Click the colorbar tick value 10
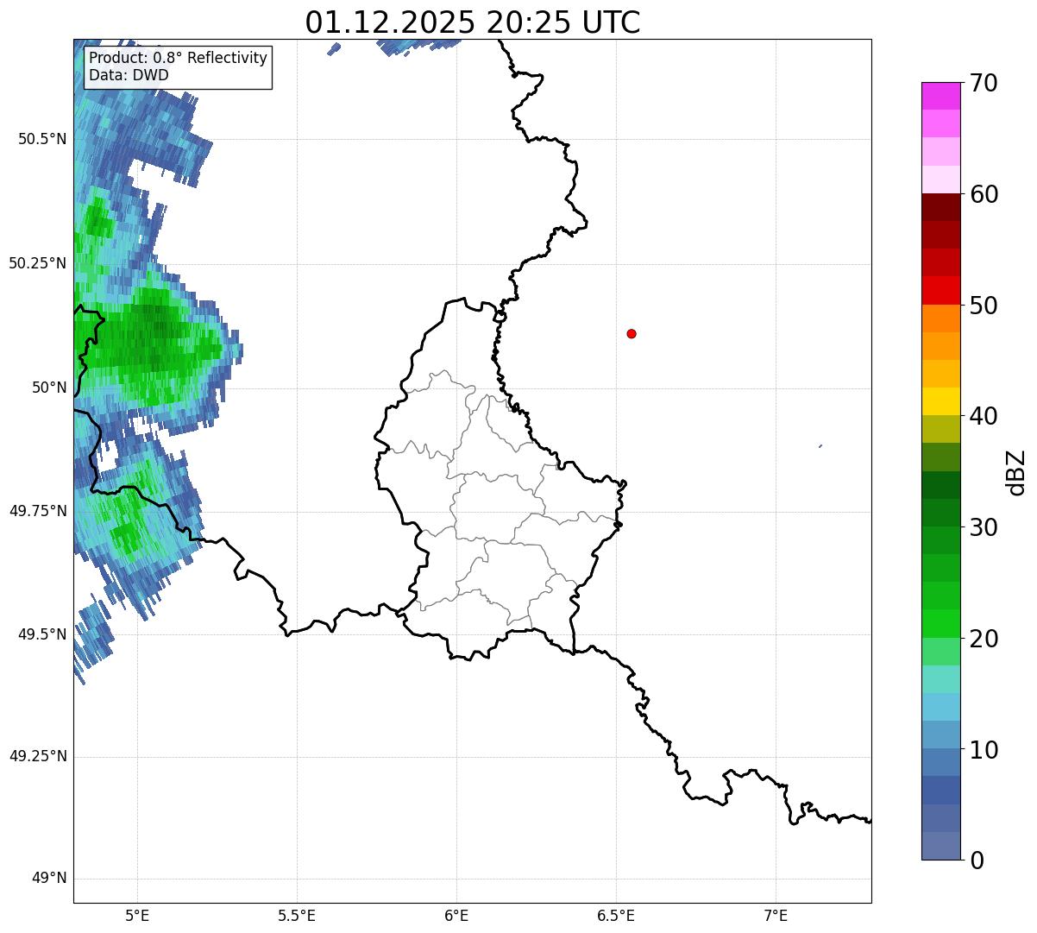 984,750
